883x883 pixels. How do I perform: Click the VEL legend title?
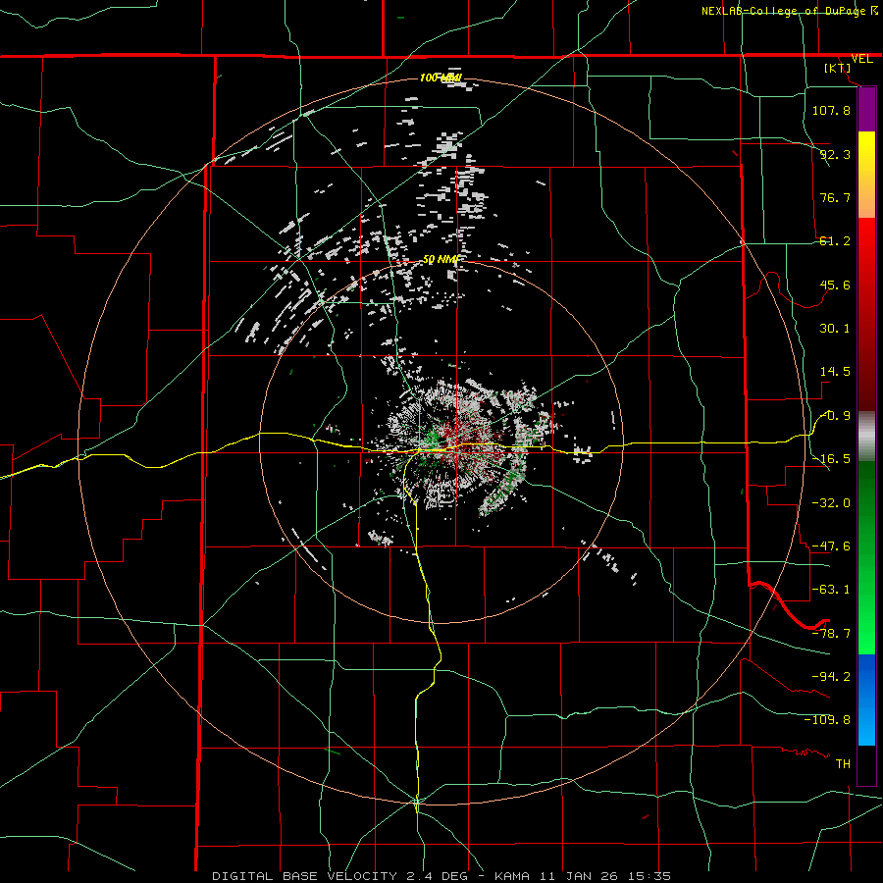(x=862, y=59)
